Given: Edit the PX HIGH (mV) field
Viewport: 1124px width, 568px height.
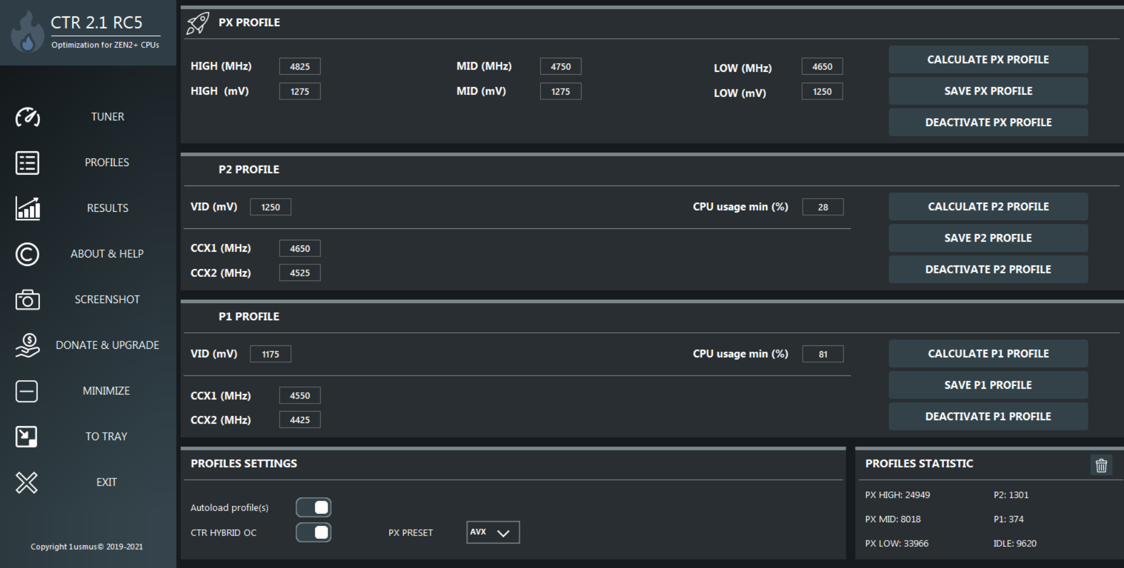Looking at the screenshot, I should (x=300, y=91).
